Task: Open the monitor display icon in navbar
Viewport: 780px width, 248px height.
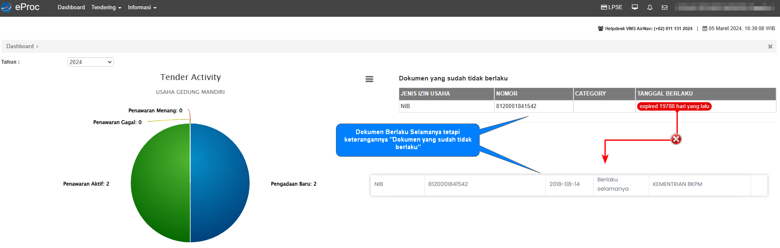Action: click(x=635, y=8)
